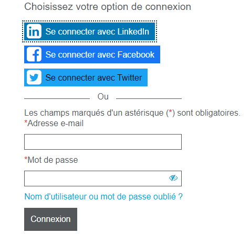This screenshot has width=250, height=234.
Task: Click red asterisk beside Adresse e-mail
Action: (x=26, y=122)
